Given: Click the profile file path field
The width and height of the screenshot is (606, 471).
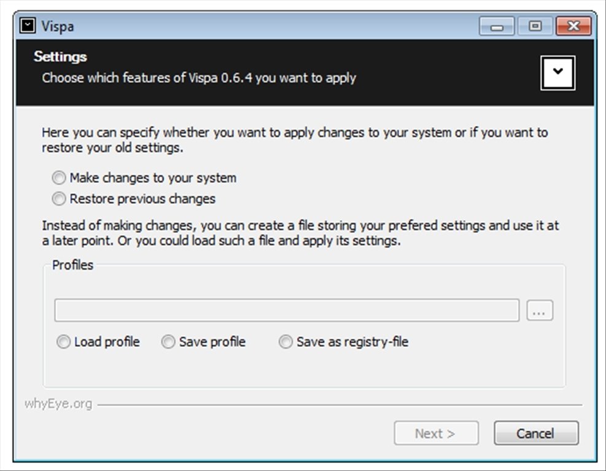Looking at the screenshot, I should pos(287,310).
